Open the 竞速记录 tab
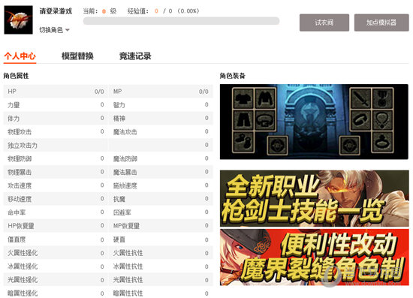 (x=135, y=56)
